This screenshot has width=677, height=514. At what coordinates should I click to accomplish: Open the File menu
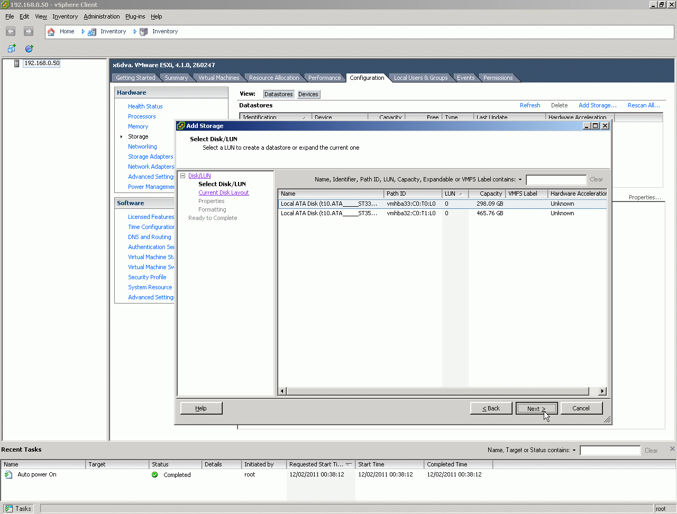(x=10, y=16)
